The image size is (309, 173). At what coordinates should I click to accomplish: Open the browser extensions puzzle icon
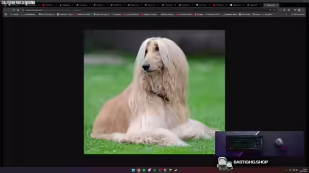tap(289, 10)
